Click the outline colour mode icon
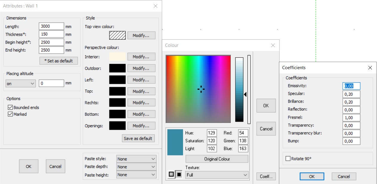This screenshot has height=184, width=377. pyautogui.click(x=171, y=174)
